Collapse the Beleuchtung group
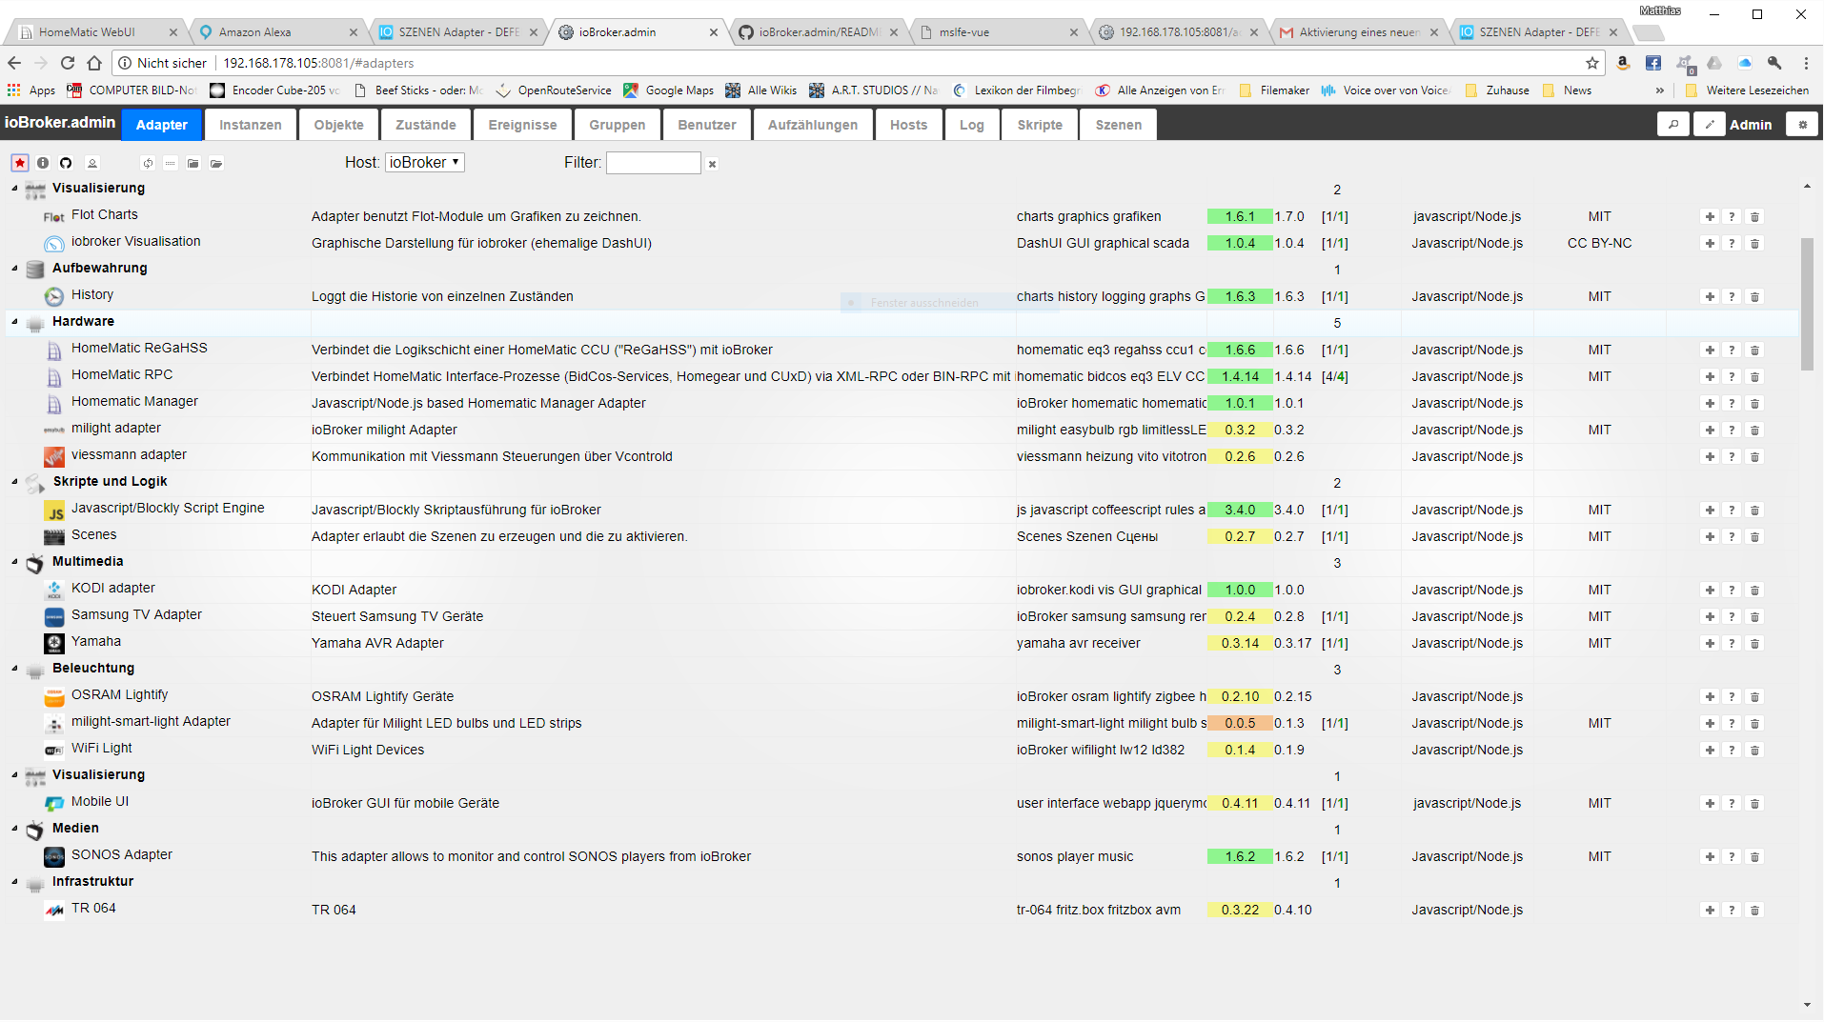 tap(14, 669)
